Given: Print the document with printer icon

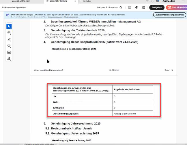Looking at the screenshot, I should pos(144,7).
